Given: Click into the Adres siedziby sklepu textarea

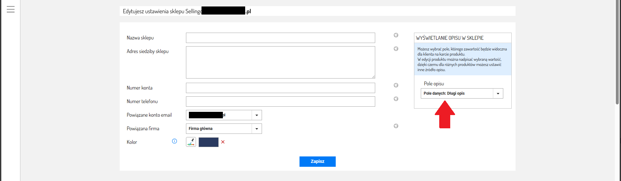Looking at the screenshot, I should [280, 62].
